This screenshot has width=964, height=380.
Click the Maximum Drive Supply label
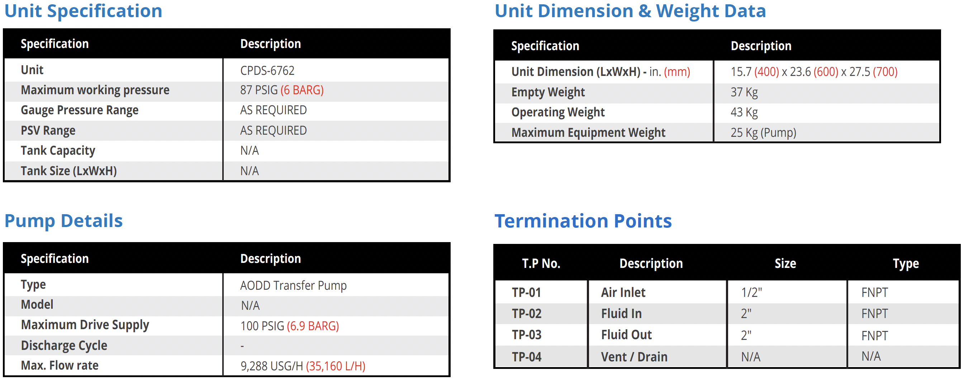point(85,325)
